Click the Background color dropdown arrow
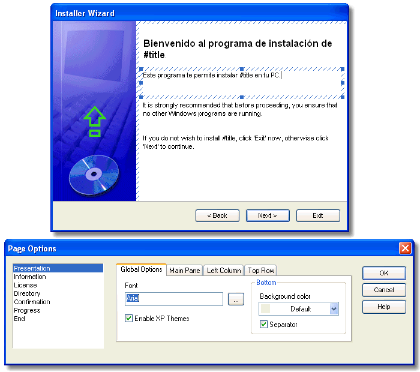This screenshot has width=420, height=372. (334, 309)
